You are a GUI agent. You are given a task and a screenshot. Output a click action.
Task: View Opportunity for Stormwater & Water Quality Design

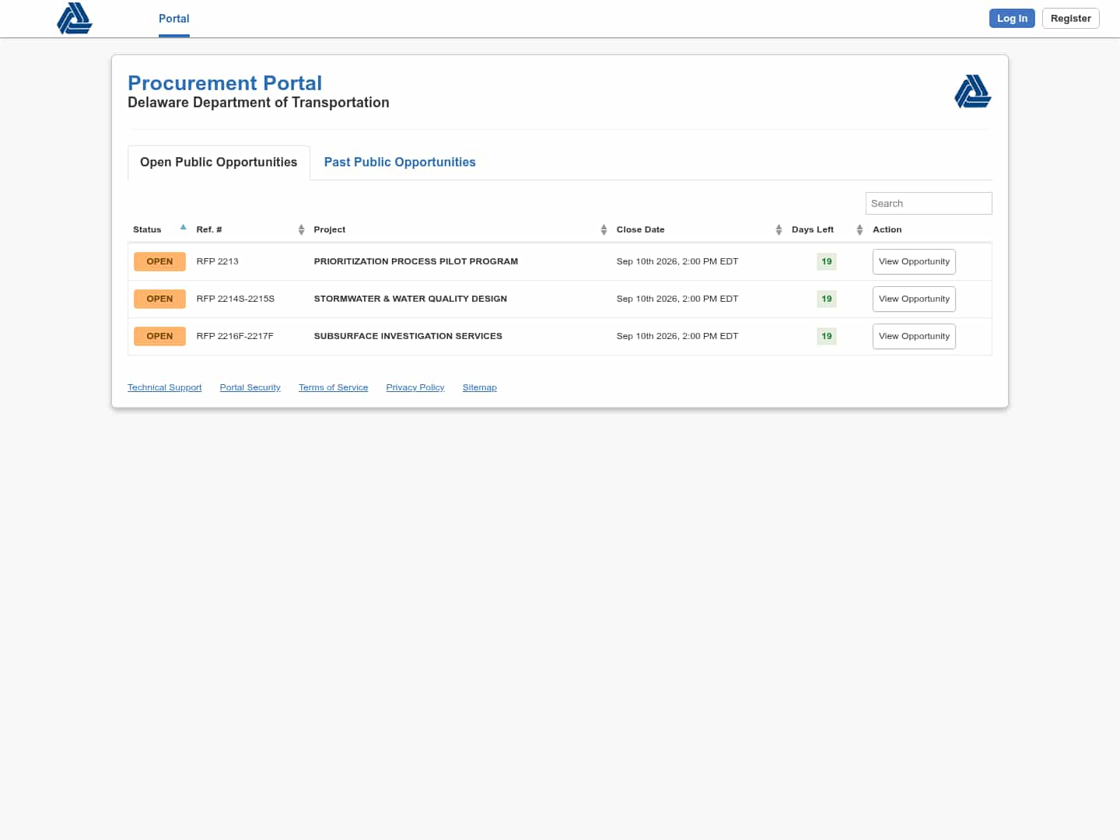[x=914, y=299]
